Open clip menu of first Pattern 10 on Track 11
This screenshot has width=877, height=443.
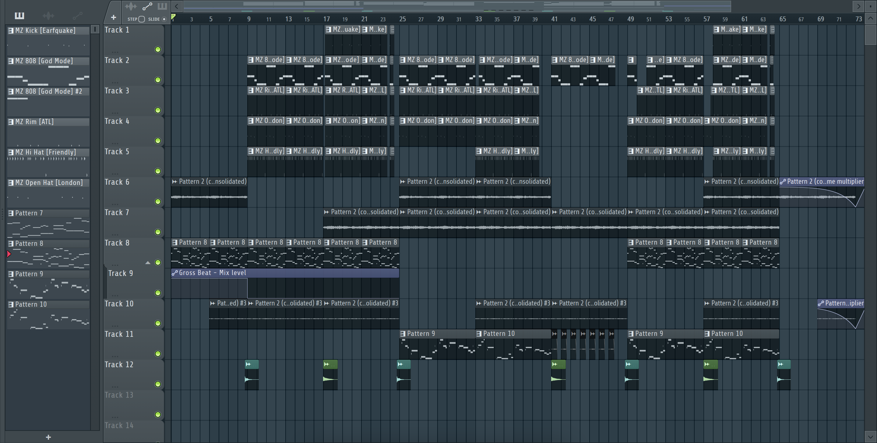(479, 334)
